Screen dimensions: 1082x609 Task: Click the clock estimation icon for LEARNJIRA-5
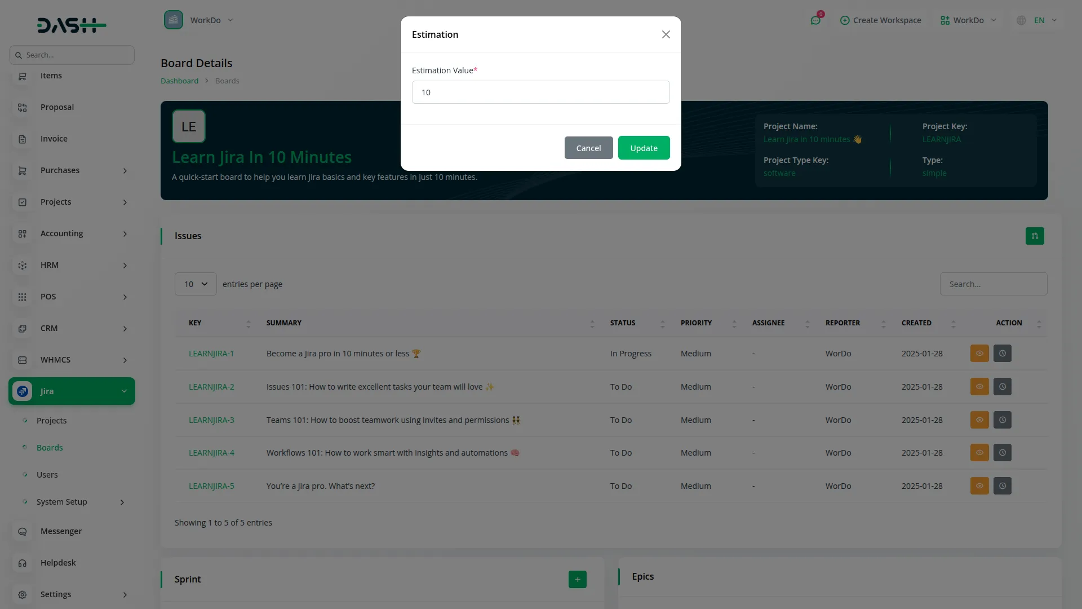1002,486
